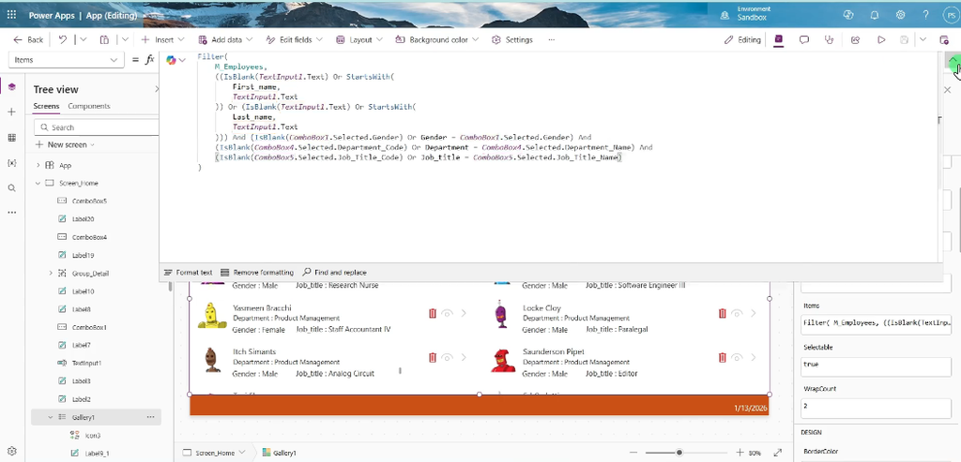
Task: Click the fx formula icon
Action: click(149, 59)
